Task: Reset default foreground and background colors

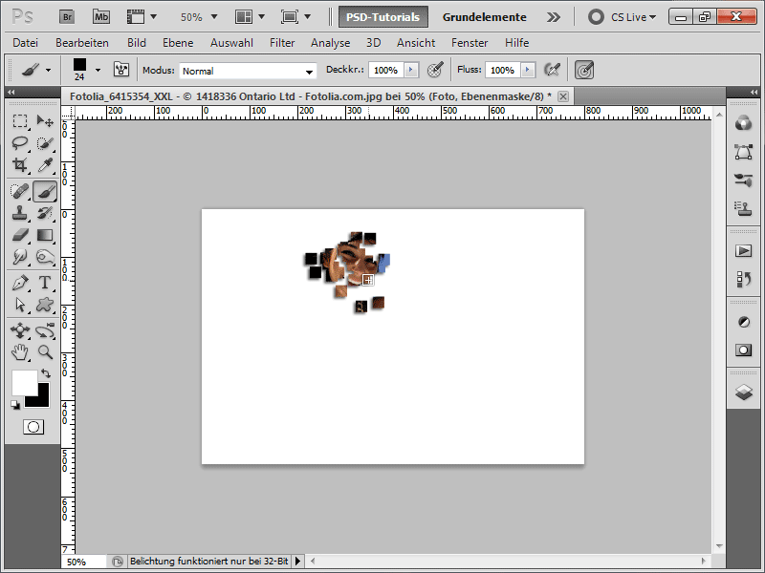Action: pos(15,405)
